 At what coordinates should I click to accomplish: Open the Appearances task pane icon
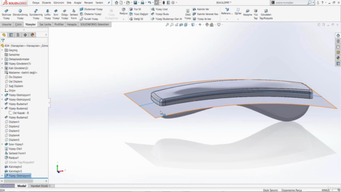338,58
